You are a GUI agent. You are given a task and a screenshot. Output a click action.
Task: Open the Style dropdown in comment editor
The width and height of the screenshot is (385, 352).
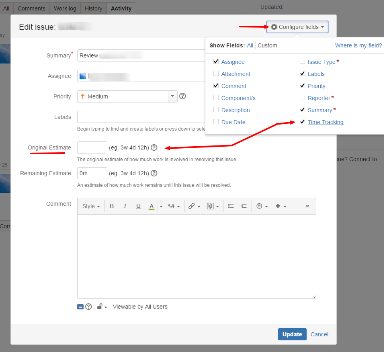pos(91,206)
